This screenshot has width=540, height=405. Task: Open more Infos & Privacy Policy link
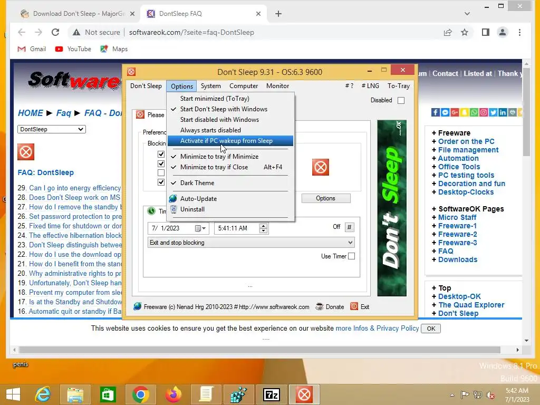click(x=377, y=328)
